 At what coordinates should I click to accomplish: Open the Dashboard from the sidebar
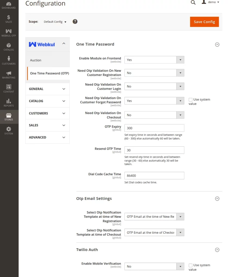tap(9, 5)
